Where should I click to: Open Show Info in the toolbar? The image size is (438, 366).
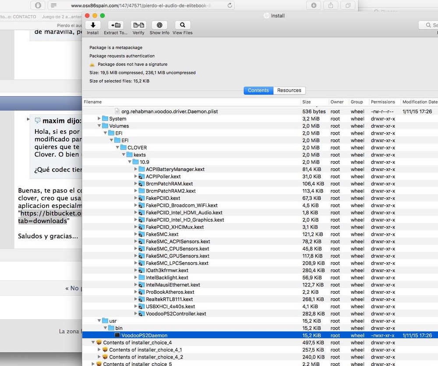[159, 25]
